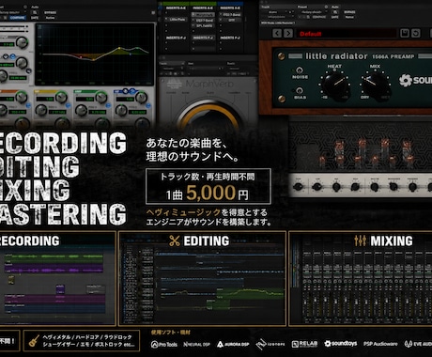Toggle the BIAS switch on Little Radiator
Viewport: 432px width, 357px height.
coord(300,90)
